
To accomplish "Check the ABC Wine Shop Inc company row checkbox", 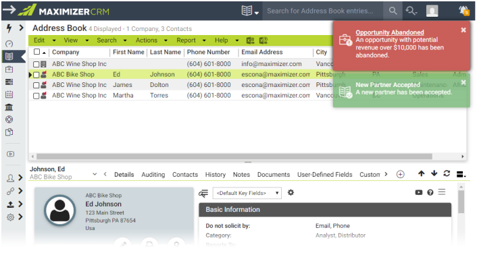I will click(x=36, y=64).
